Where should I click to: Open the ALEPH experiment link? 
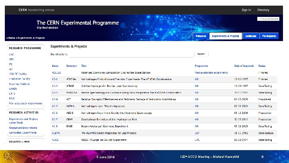pos(56,133)
